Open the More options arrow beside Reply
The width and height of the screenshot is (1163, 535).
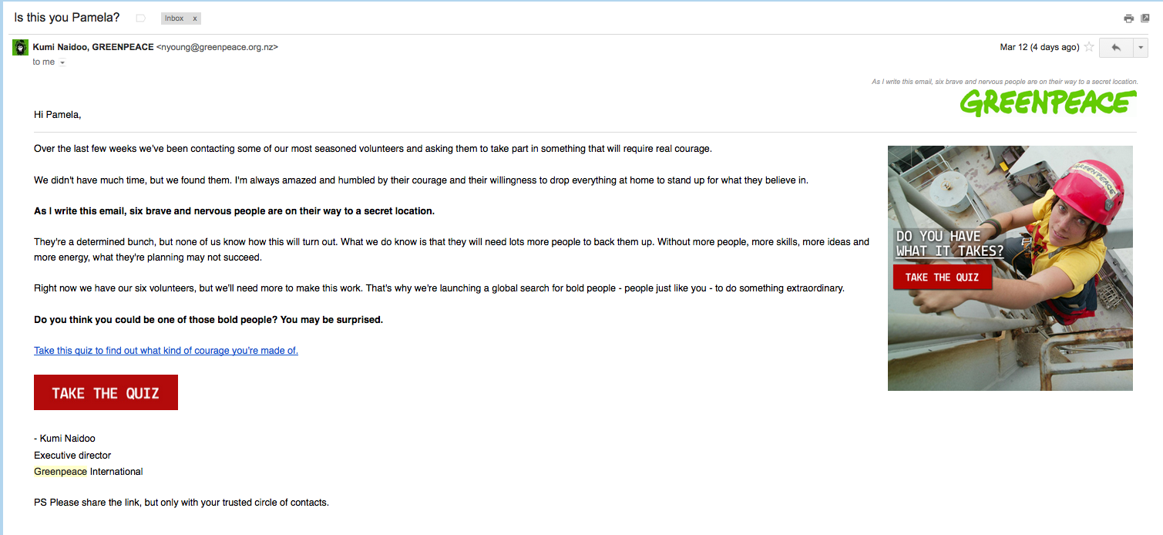point(1141,47)
